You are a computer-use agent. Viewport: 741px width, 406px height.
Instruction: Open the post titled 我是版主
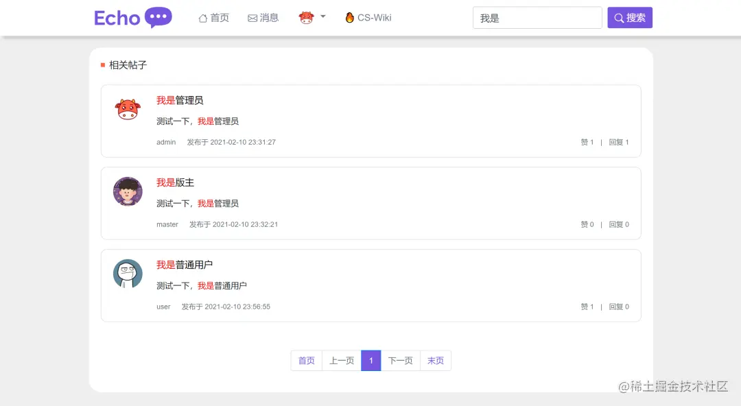[174, 182]
